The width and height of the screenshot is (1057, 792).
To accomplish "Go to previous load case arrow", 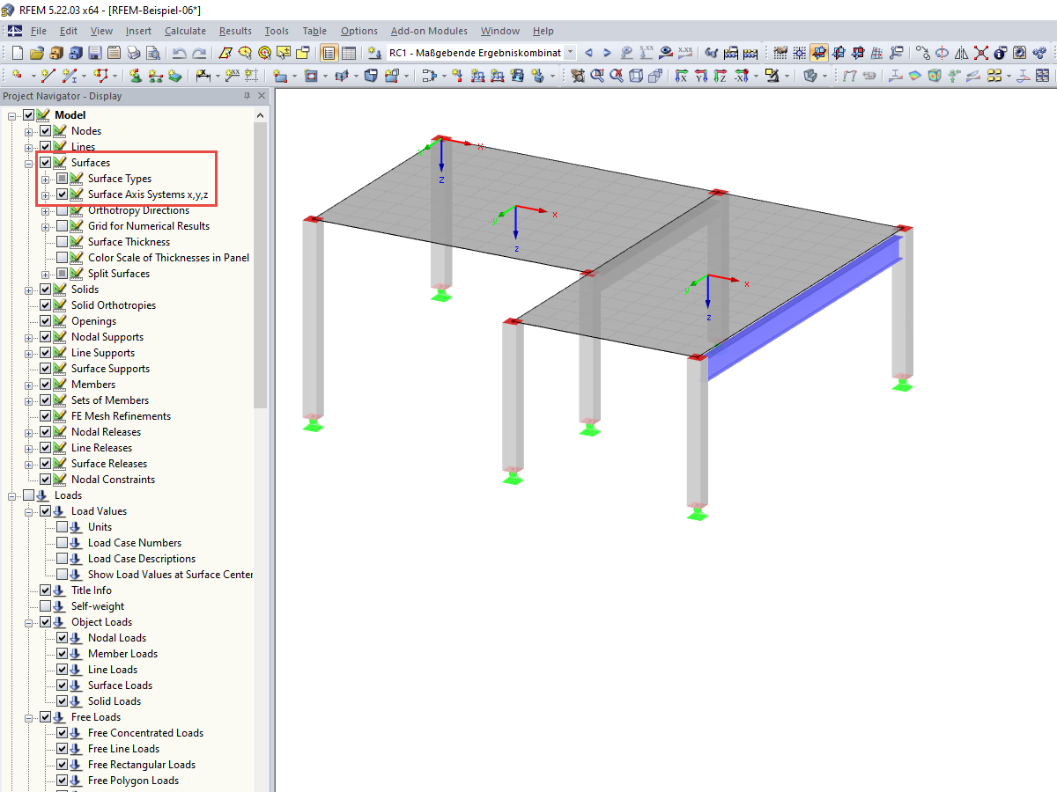I will coord(588,53).
